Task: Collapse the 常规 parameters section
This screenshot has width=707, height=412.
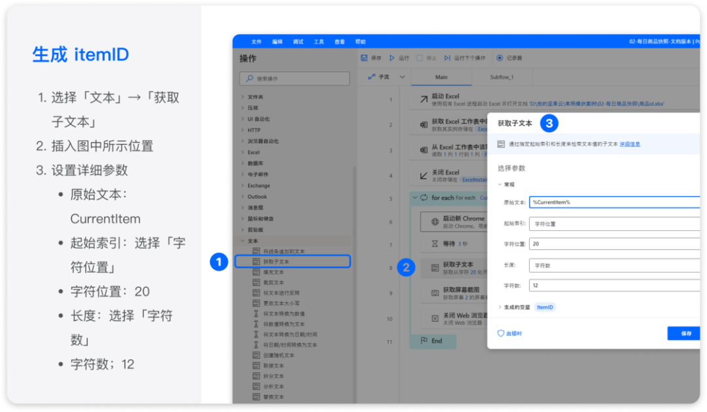Action: click(x=499, y=184)
